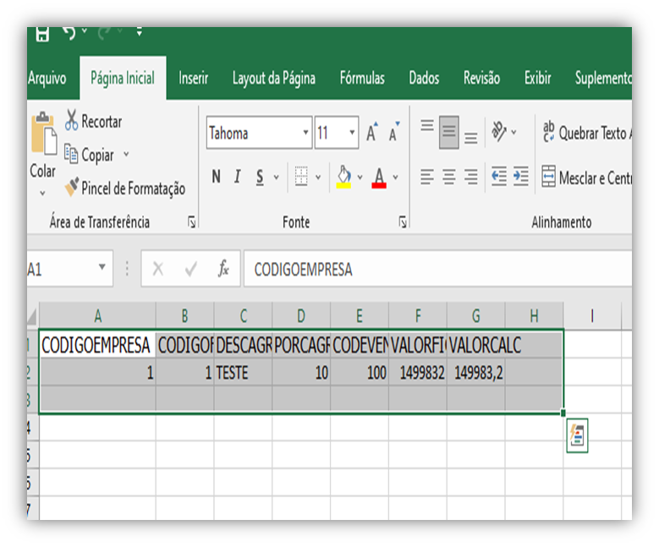The width and height of the screenshot is (659, 547).
Task: Increase font size with larger A icon
Action: [372, 133]
